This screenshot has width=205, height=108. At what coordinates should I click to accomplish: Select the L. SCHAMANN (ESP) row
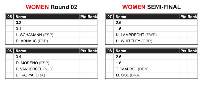tap(52, 35)
